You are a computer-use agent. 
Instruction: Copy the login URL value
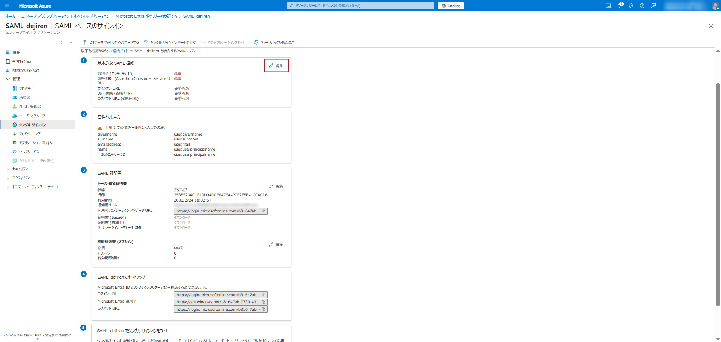click(x=264, y=295)
